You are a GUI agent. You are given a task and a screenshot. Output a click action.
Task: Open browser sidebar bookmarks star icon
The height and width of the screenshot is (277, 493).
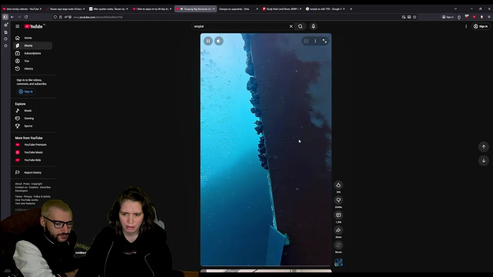coord(5,46)
